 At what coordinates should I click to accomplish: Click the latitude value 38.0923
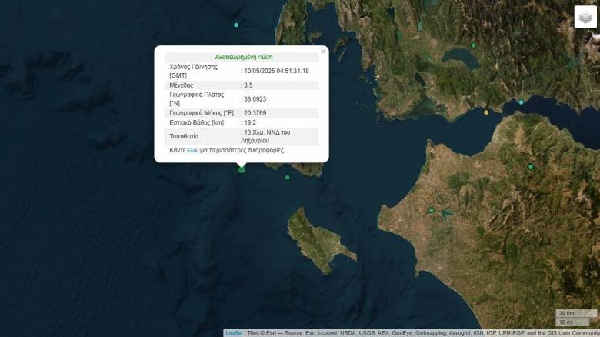[x=255, y=98]
